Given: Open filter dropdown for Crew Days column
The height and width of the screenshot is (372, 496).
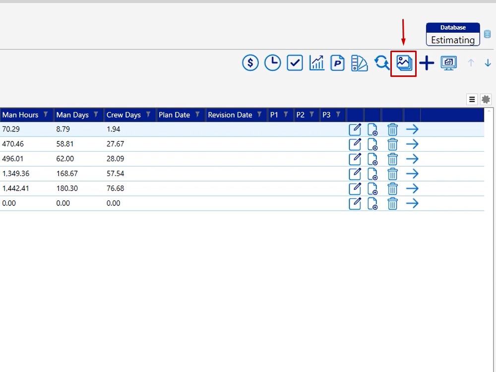Looking at the screenshot, I should click(148, 115).
